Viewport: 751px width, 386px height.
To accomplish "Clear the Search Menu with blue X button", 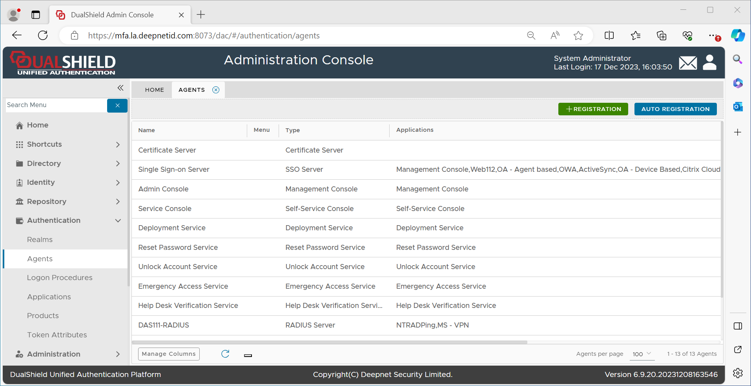I will (117, 106).
